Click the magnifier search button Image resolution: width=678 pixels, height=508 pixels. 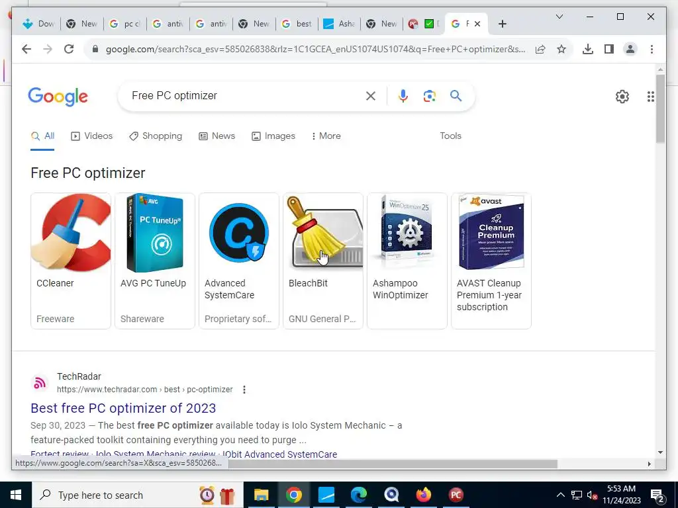pyautogui.click(x=456, y=95)
